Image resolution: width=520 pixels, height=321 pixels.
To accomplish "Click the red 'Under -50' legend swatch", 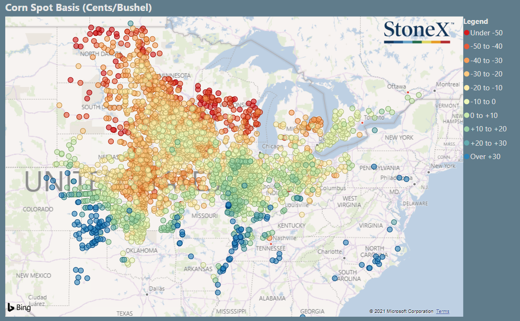I will click(466, 33).
